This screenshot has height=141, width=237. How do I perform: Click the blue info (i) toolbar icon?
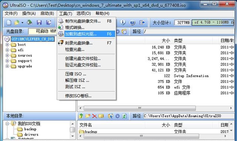pos(123,23)
